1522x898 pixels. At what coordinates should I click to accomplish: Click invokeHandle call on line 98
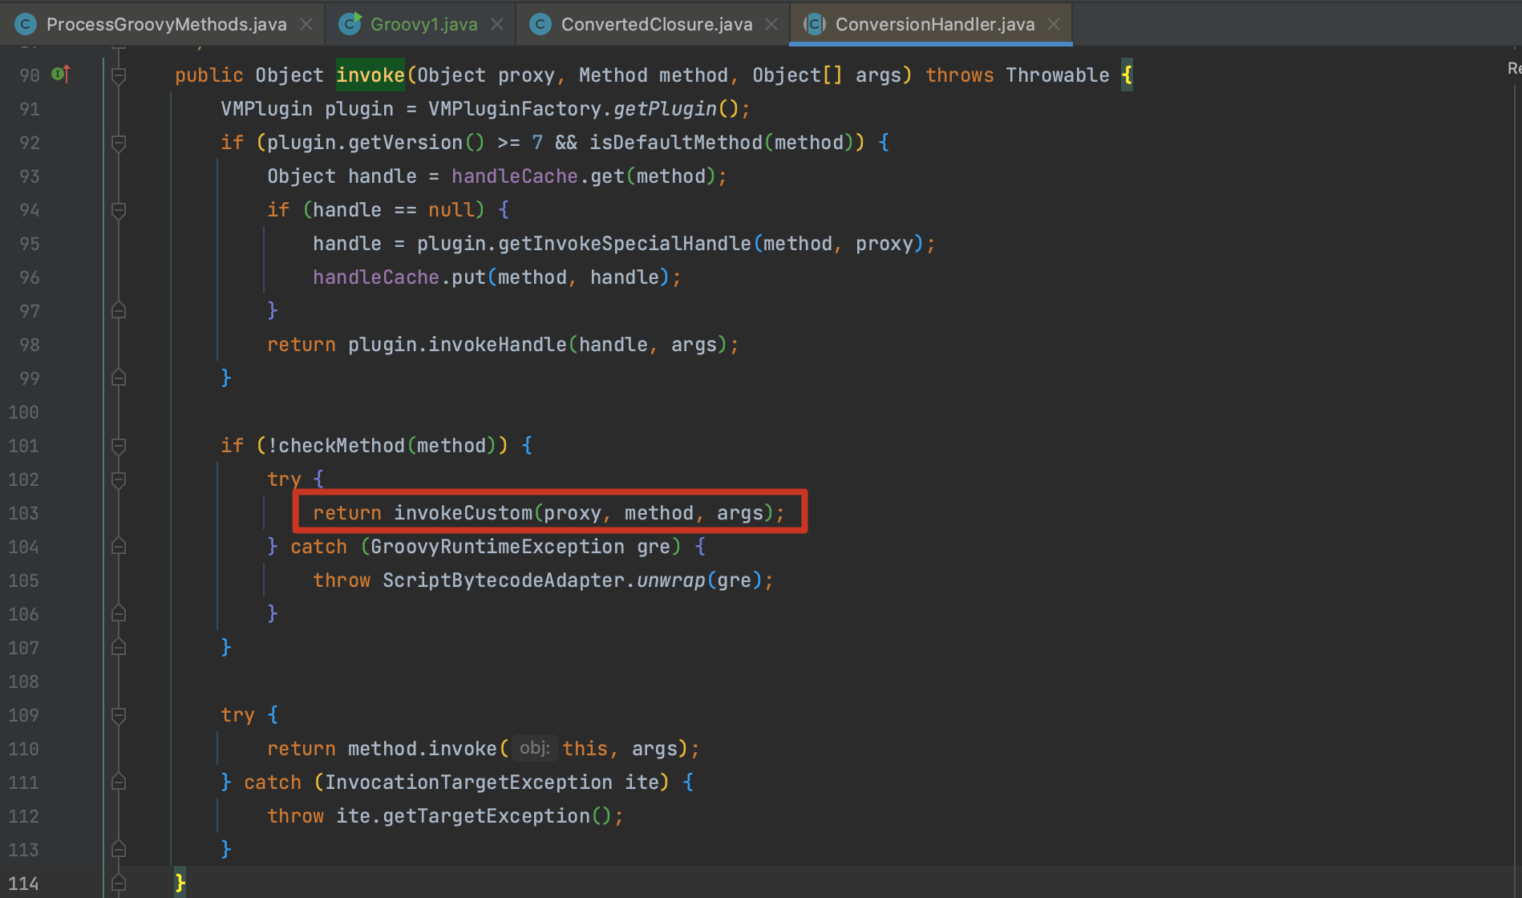coord(497,345)
